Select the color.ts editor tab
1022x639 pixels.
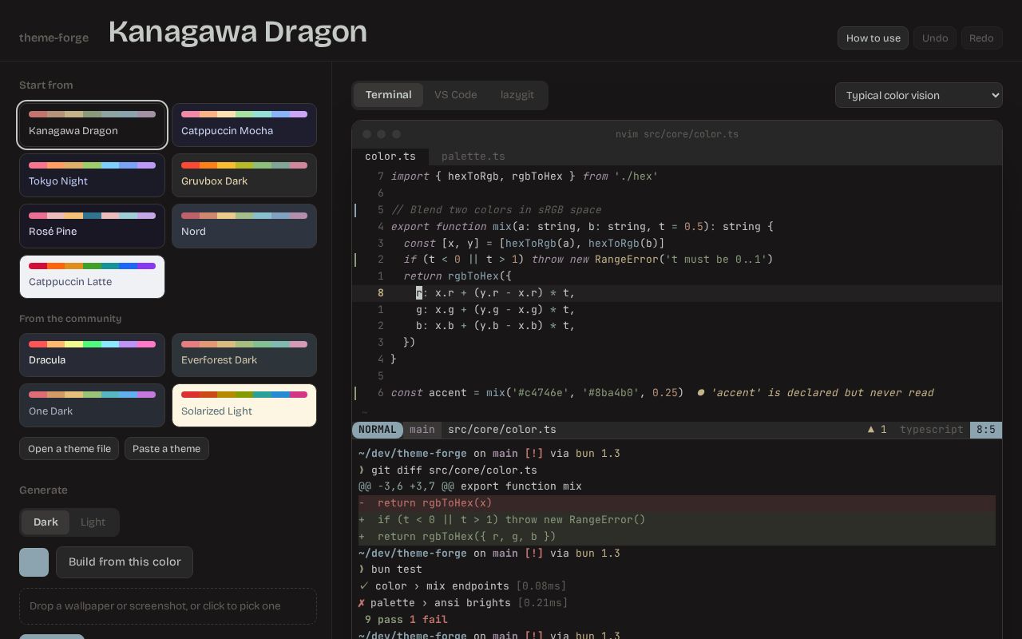pos(390,157)
